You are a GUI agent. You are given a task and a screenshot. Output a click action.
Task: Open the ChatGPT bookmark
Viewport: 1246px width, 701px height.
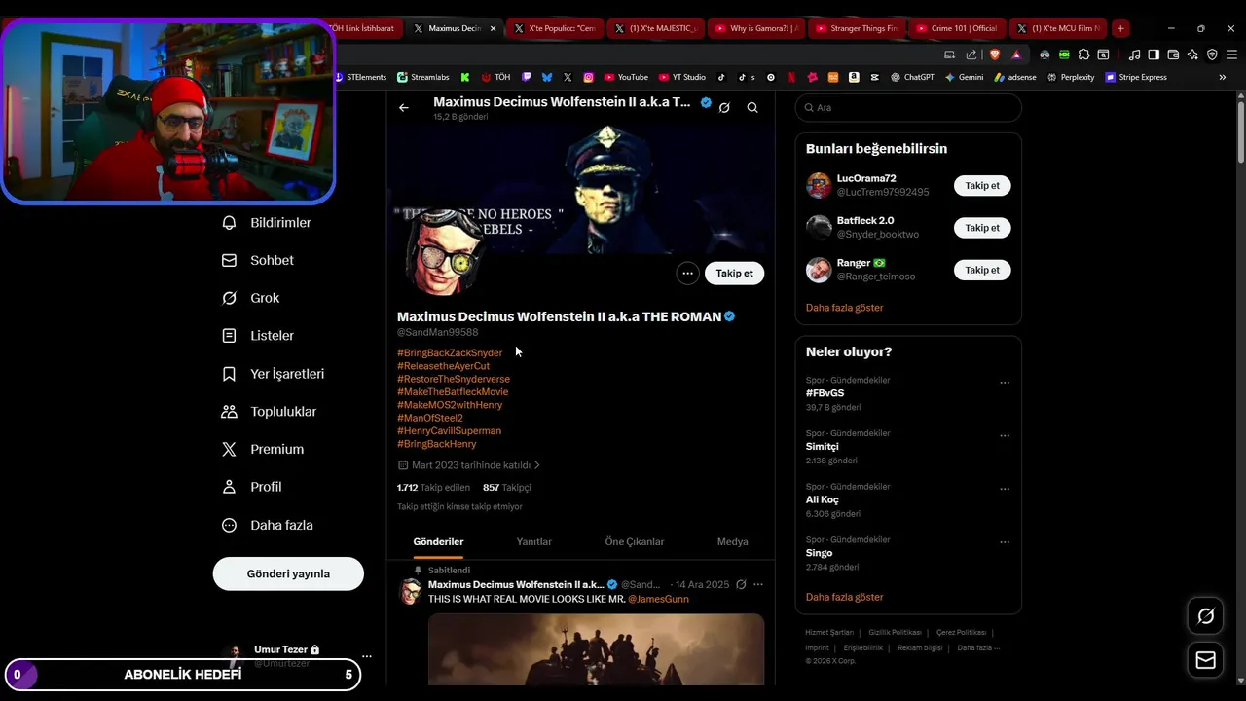pyautogui.click(x=912, y=77)
